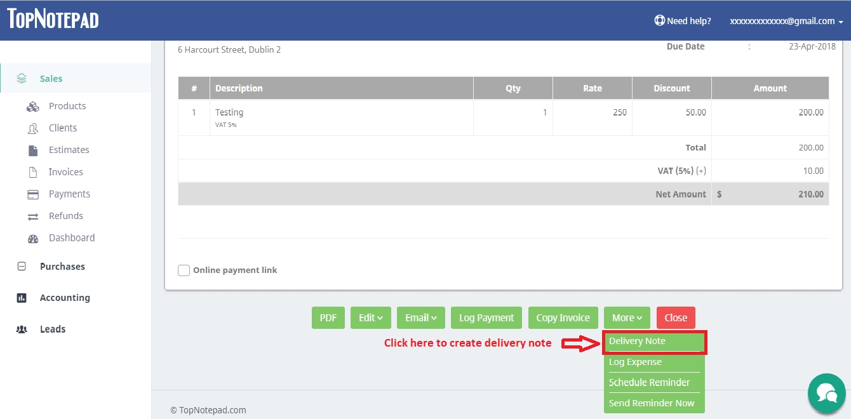Select the Invoices icon
Screen dimensions: 851x419
coord(33,171)
